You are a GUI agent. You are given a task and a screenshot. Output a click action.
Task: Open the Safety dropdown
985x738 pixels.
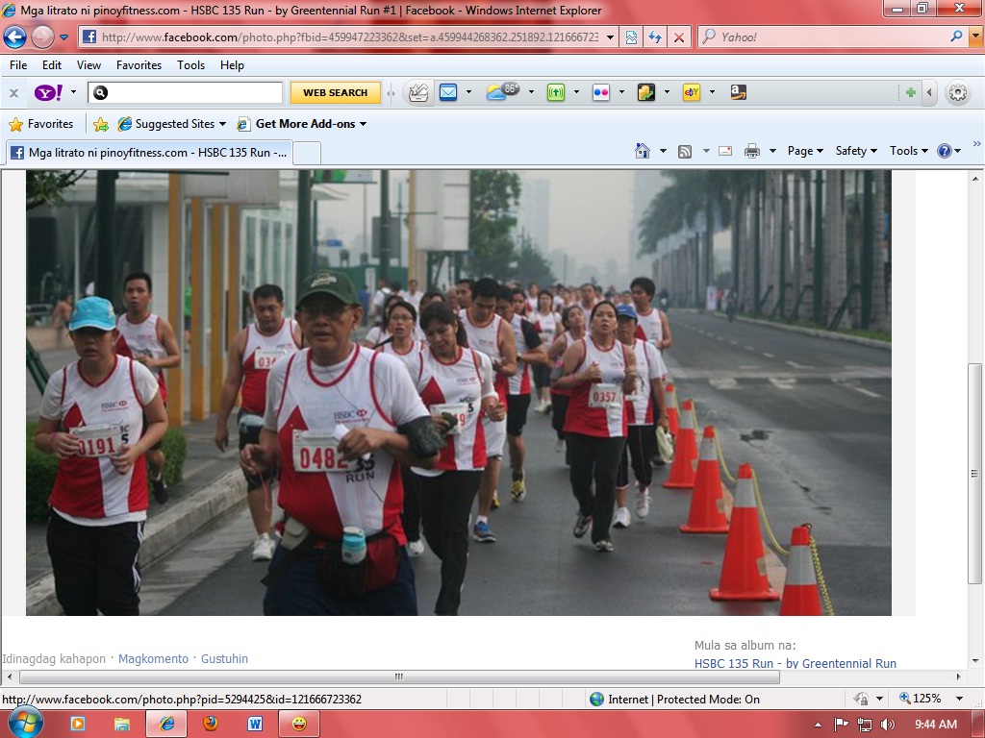[855, 151]
